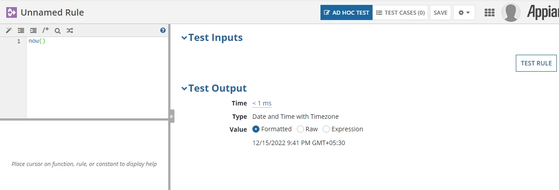The image size is (559, 190).
Task: Select the Expression value radio button
Action: 326,129
